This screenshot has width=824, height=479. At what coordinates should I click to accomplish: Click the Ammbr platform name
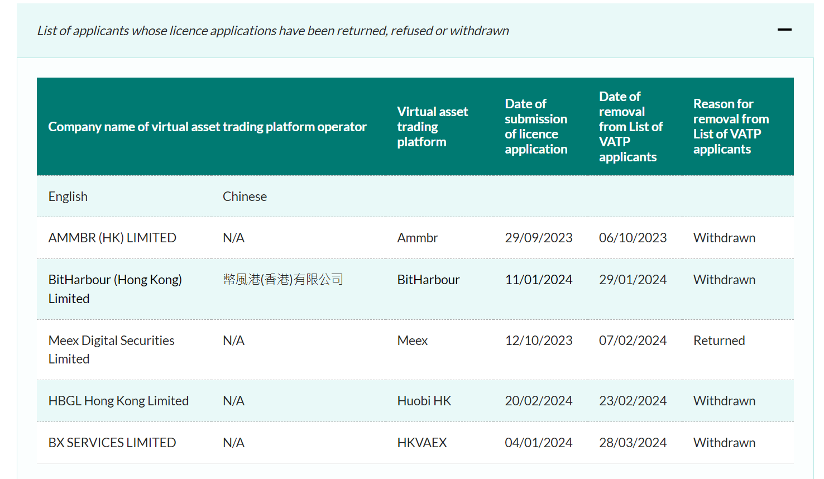[x=418, y=237]
